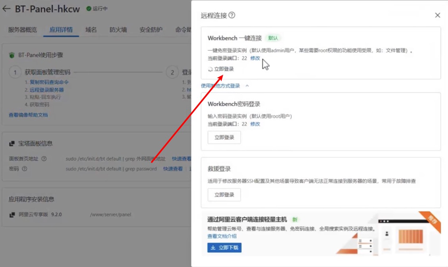This screenshot has height=267, width=448.
Task: Switch to the 安全防护 tab
Action: pos(151,30)
